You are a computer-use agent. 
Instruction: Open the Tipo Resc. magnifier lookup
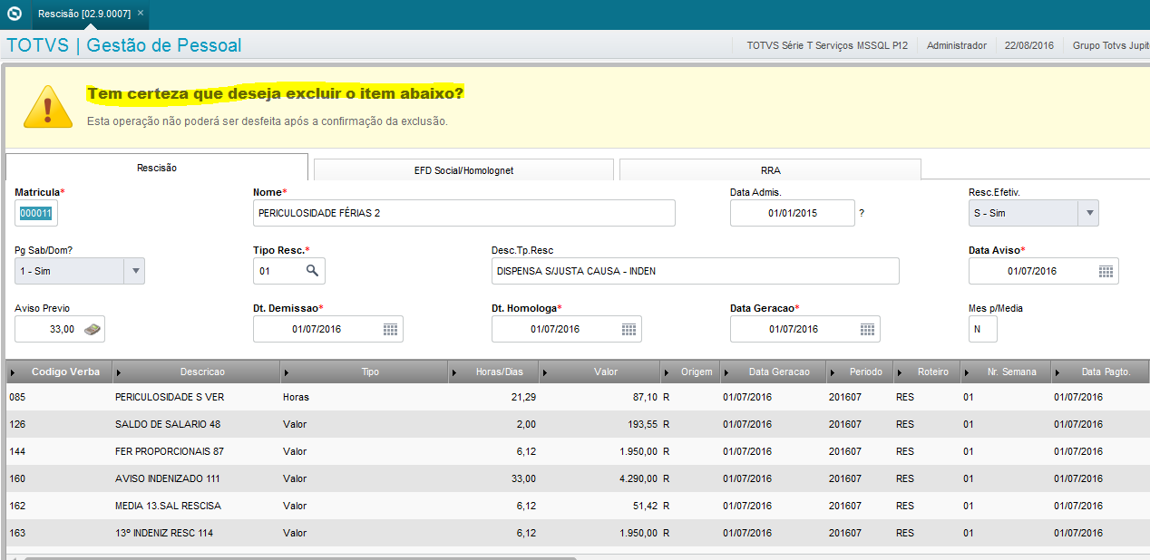click(312, 270)
